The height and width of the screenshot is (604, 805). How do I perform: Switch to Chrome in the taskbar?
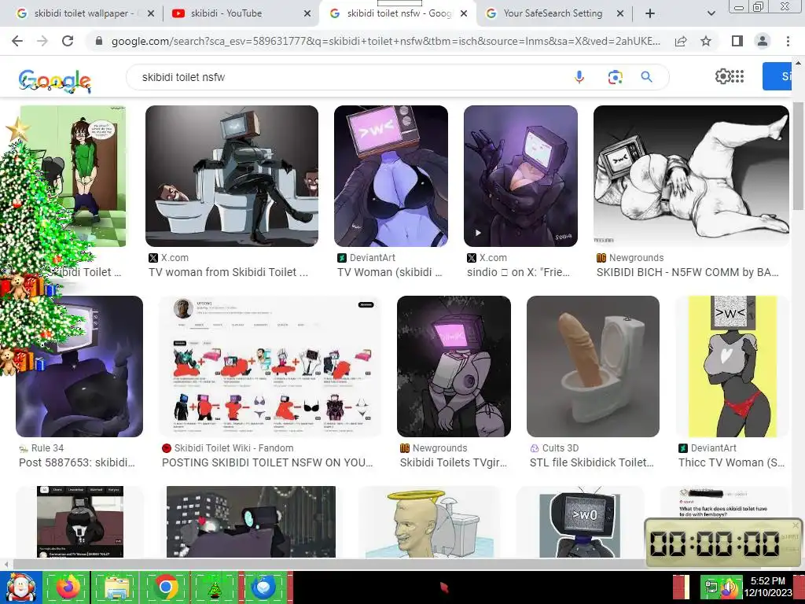point(165,587)
